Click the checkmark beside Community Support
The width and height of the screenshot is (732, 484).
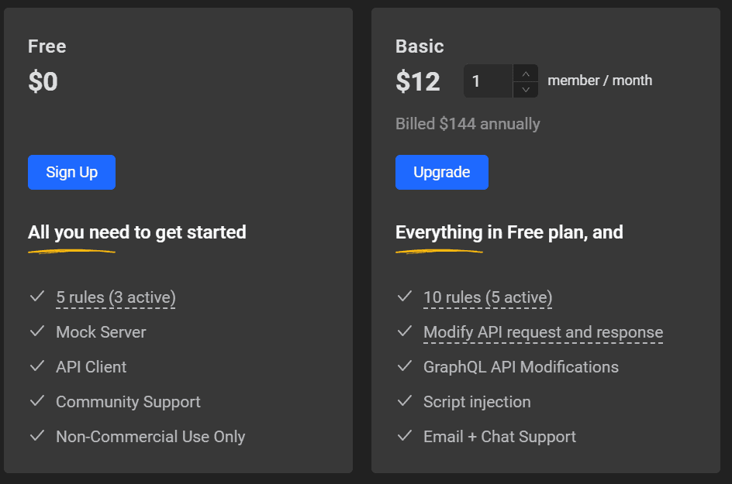[37, 401]
